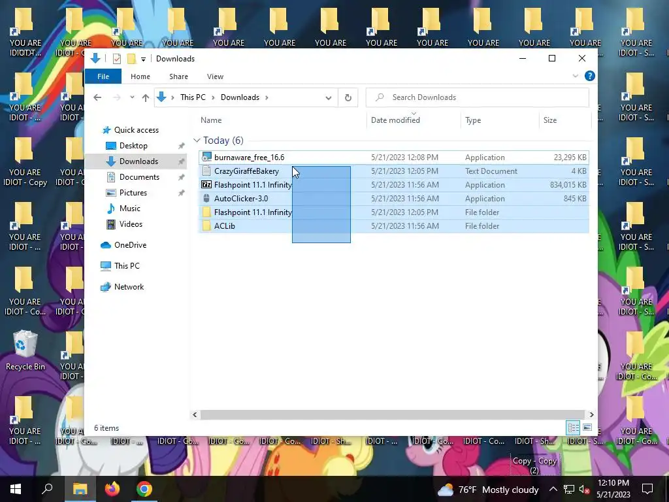Click Downloads breadcrumb in the address bar
The width and height of the screenshot is (669, 502).
[x=240, y=97]
